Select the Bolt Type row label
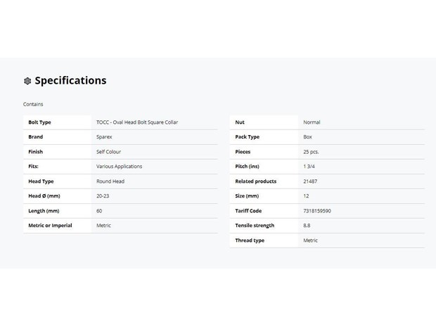The image size is (436, 327). click(40, 122)
